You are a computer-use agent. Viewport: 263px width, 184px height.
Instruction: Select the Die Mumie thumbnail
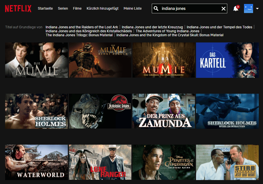point(36,60)
